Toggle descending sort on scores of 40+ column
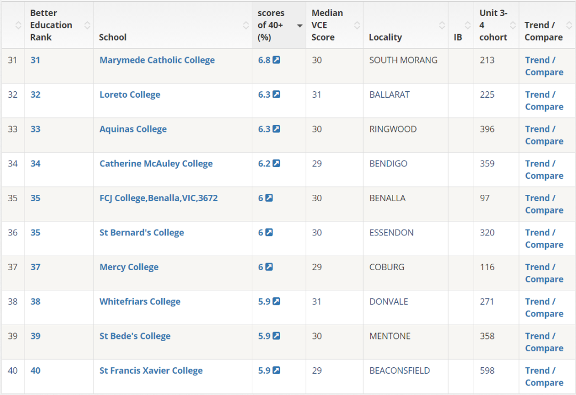The image size is (576, 395). (300, 26)
